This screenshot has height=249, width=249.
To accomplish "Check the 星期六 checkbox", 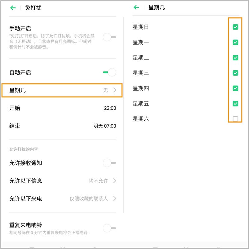I will click(235, 119).
